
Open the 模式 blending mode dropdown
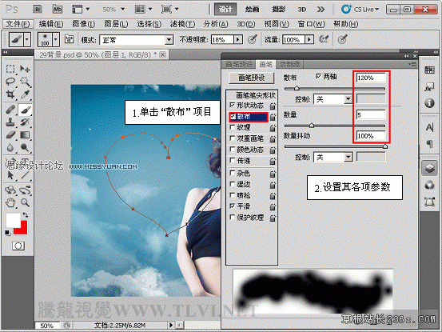pos(137,40)
